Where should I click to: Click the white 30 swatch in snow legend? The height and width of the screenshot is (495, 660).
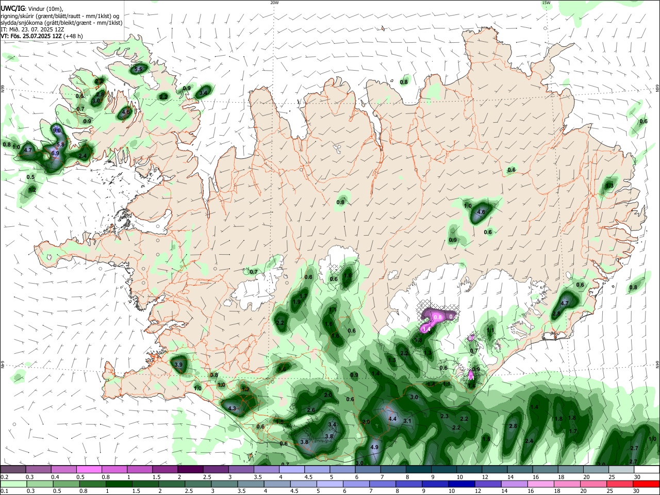click(647, 470)
